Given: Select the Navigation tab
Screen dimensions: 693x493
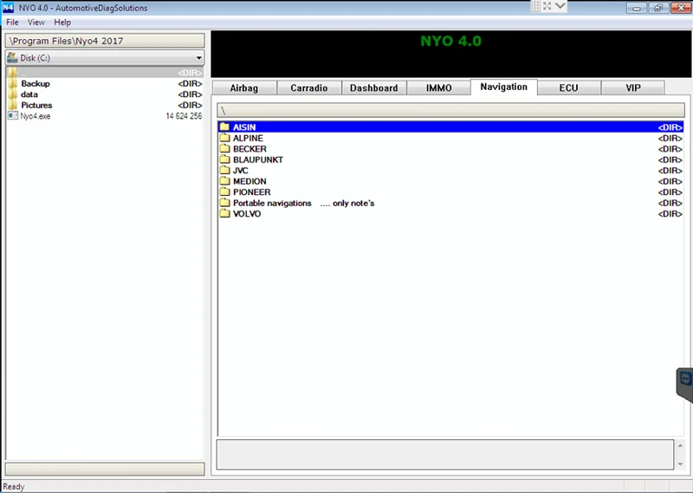Looking at the screenshot, I should [x=504, y=87].
